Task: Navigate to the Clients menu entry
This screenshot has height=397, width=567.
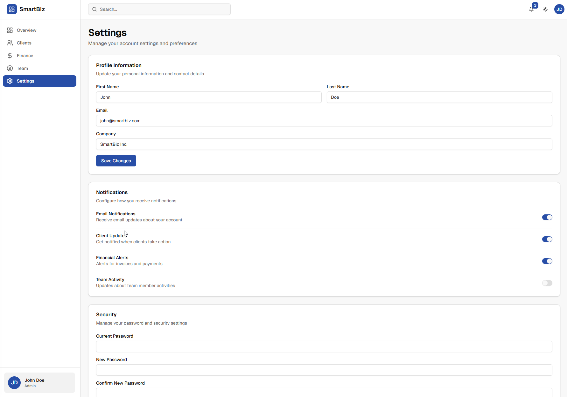Action: (x=24, y=43)
